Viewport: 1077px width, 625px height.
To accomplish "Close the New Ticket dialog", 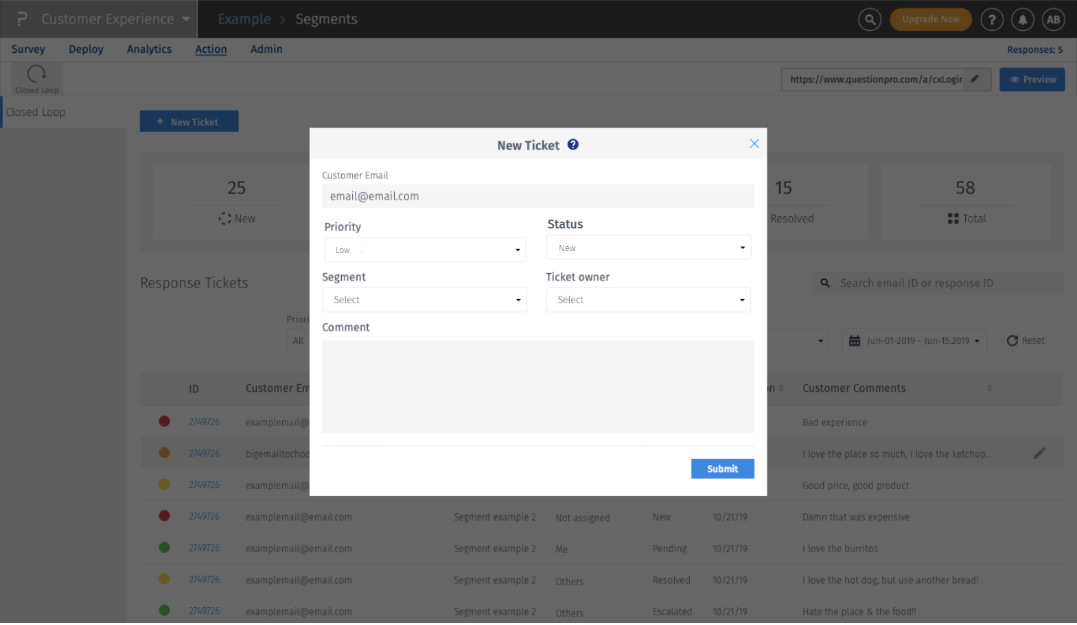I will (x=754, y=143).
